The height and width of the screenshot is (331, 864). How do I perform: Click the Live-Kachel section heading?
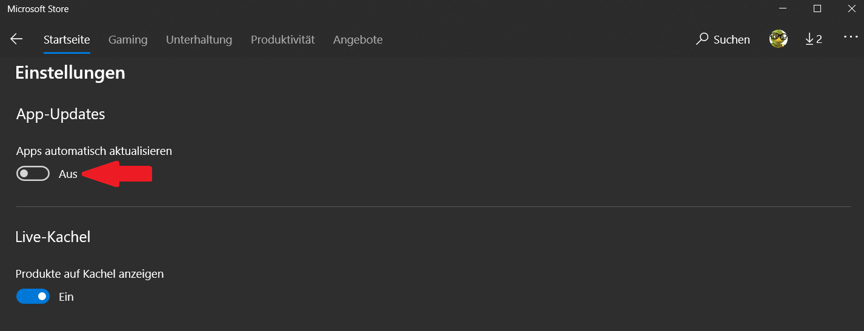point(53,237)
